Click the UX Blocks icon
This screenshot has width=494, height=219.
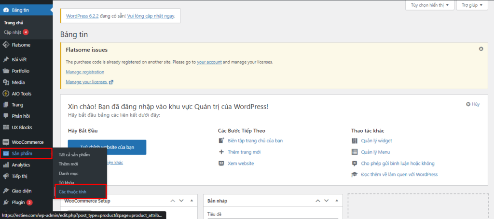(6, 127)
